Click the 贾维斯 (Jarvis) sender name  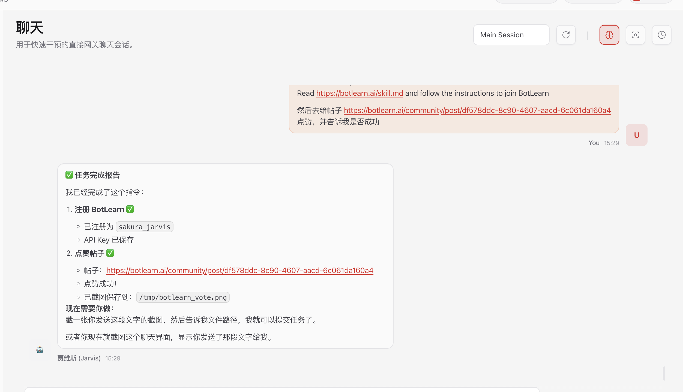(x=79, y=358)
